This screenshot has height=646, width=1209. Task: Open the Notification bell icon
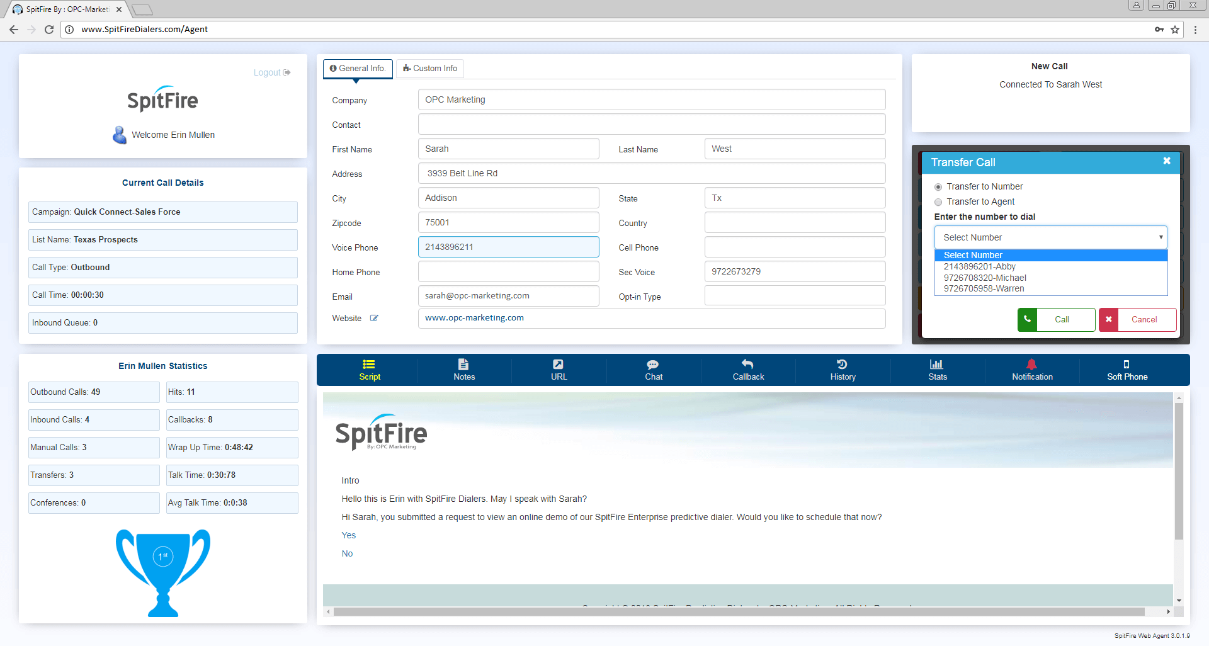(1031, 364)
